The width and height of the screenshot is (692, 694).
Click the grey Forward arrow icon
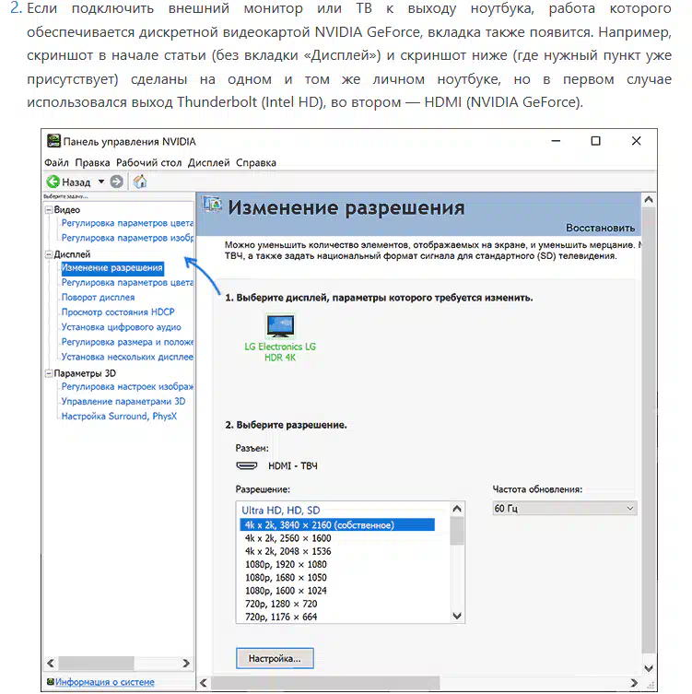(116, 182)
